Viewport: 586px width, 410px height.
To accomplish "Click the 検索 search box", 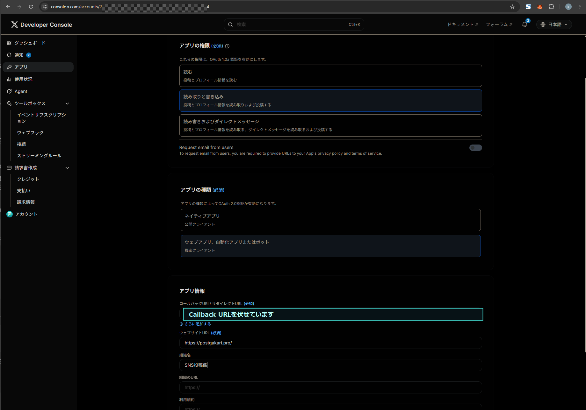I will tap(294, 25).
